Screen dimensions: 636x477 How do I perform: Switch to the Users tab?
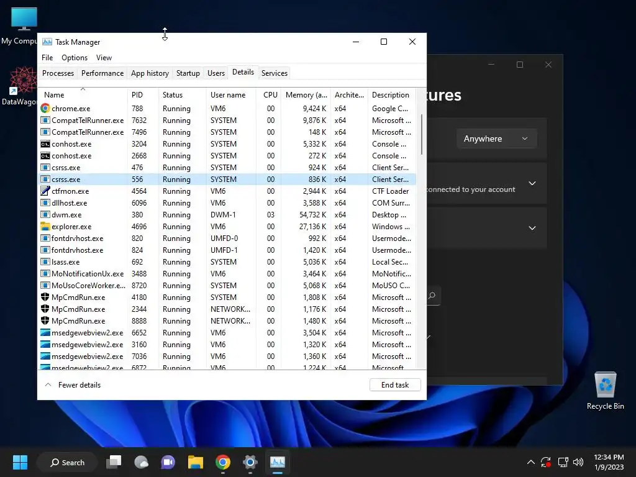coord(216,73)
